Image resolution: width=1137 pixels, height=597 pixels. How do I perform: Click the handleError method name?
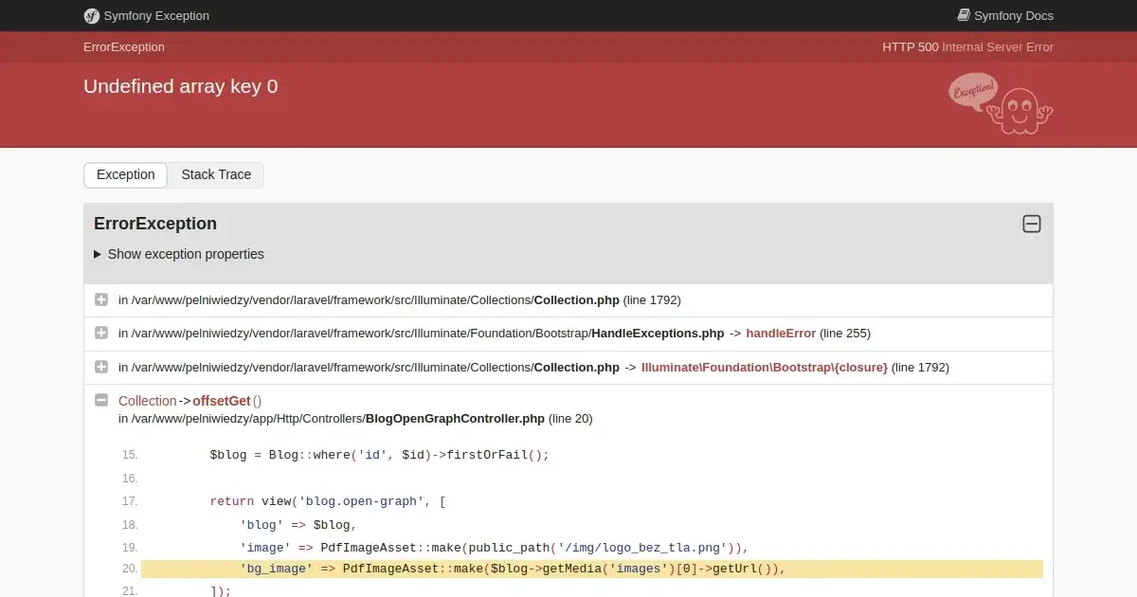(x=781, y=333)
